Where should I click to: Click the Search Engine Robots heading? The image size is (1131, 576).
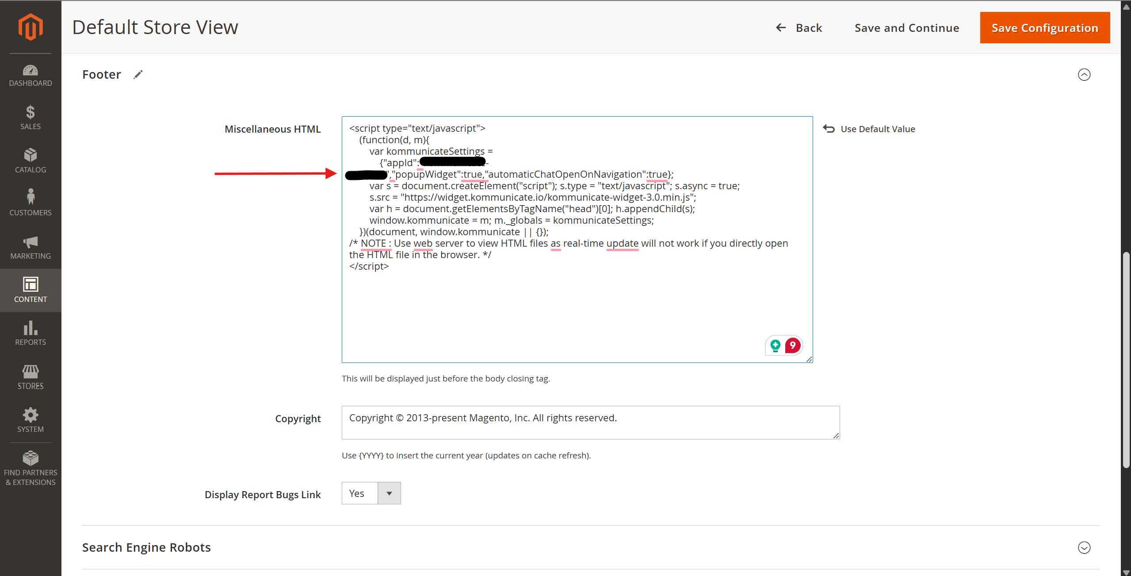(x=146, y=547)
